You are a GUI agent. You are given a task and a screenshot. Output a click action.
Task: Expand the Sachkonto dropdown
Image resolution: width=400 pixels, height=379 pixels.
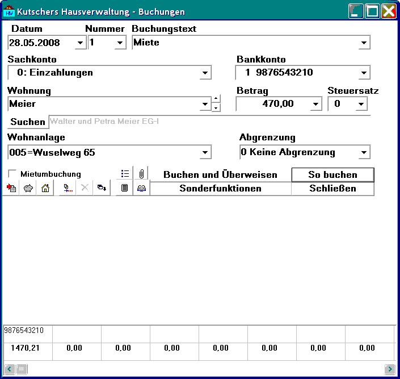205,73
